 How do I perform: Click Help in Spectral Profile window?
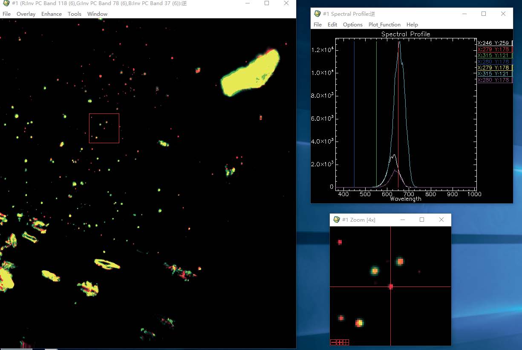(x=412, y=25)
